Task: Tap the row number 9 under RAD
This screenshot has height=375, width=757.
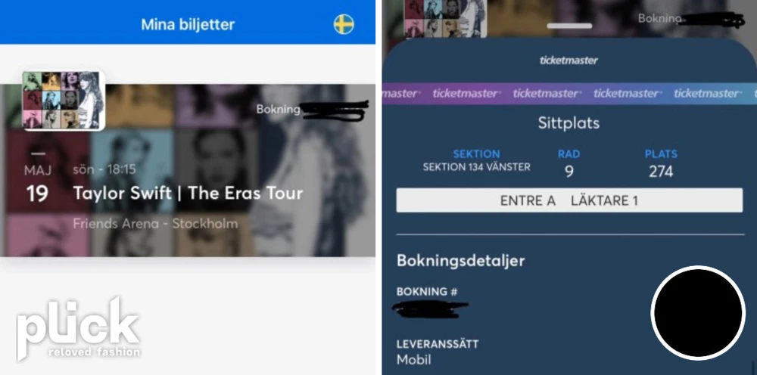Action: click(x=569, y=171)
